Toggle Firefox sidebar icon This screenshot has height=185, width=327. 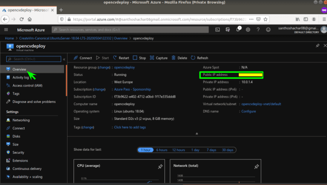[306, 19]
